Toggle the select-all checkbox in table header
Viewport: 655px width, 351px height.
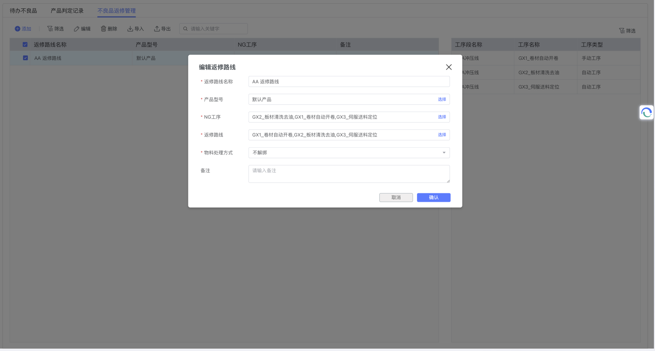25,44
